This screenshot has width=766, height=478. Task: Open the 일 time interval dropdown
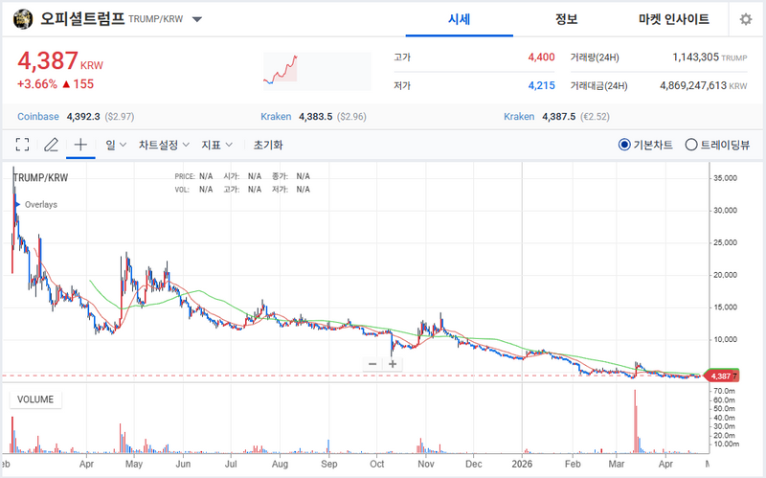116,145
